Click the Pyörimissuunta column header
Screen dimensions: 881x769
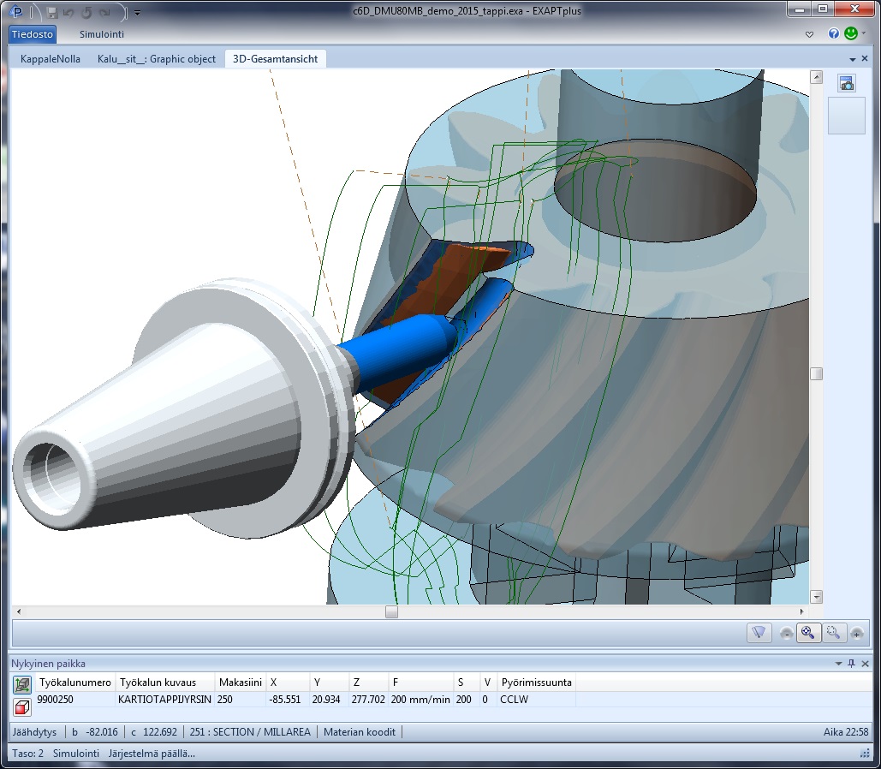click(536, 683)
